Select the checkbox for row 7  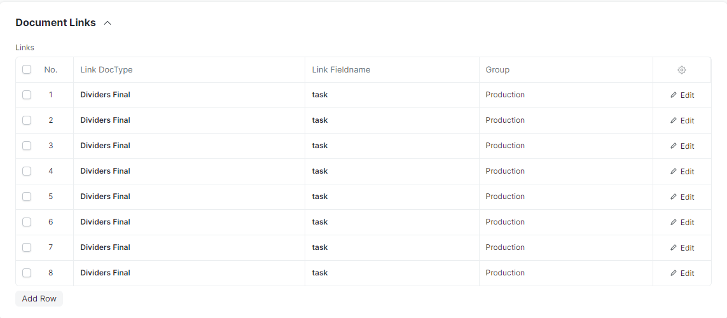27,247
